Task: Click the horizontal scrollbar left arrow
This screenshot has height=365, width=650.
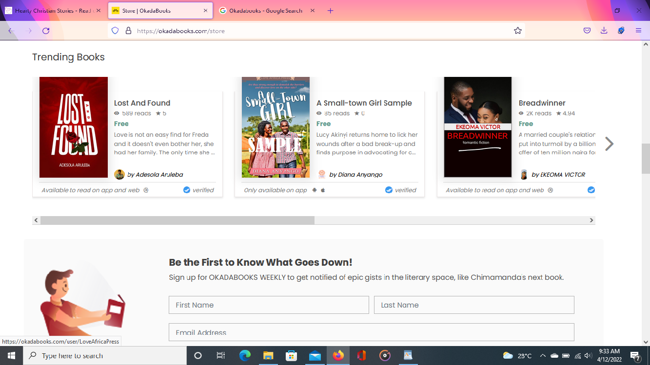Action: tap(36, 220)
